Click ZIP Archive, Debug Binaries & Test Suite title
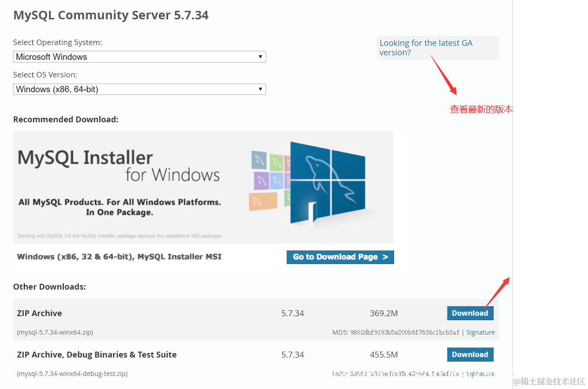 pos(97,355)
